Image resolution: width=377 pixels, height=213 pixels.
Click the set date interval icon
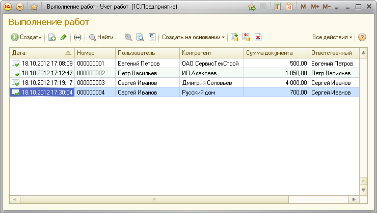(77, 37)
